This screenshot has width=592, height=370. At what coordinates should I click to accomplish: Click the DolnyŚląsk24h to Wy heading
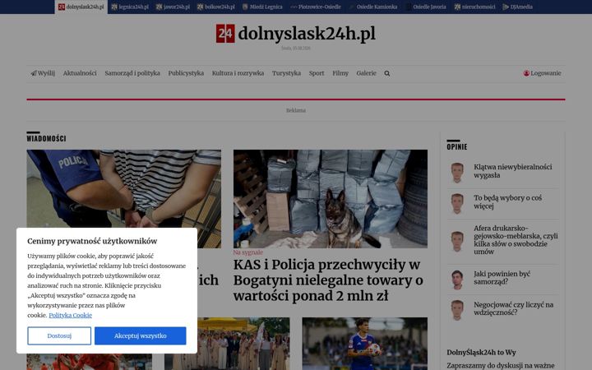tap(481, 352)
